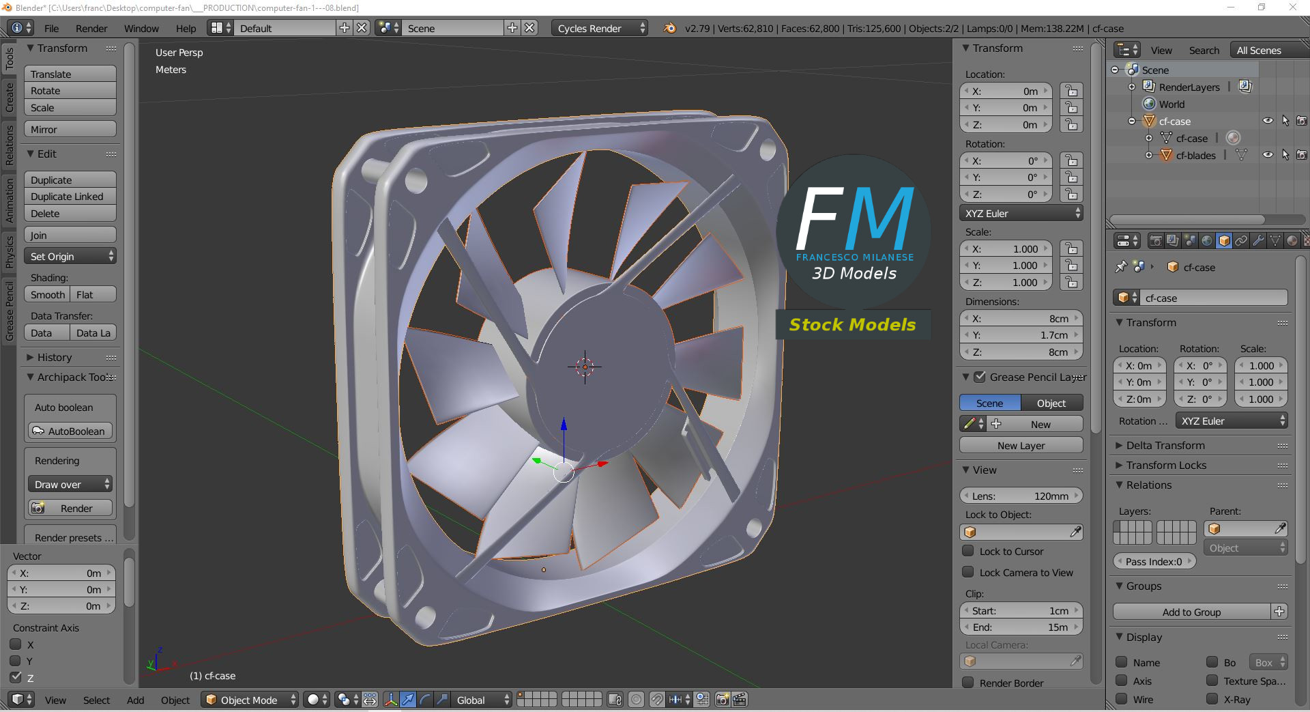Open the Object properties tab (orange cube)
This screenshot has width=1310, height=712.
[1224, 240]
